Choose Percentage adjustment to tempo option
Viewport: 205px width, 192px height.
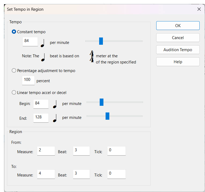(14, 71)
